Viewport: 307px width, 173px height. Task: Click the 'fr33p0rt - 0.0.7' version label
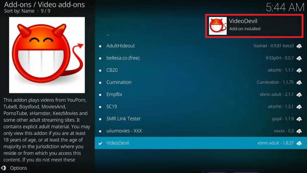280,58
